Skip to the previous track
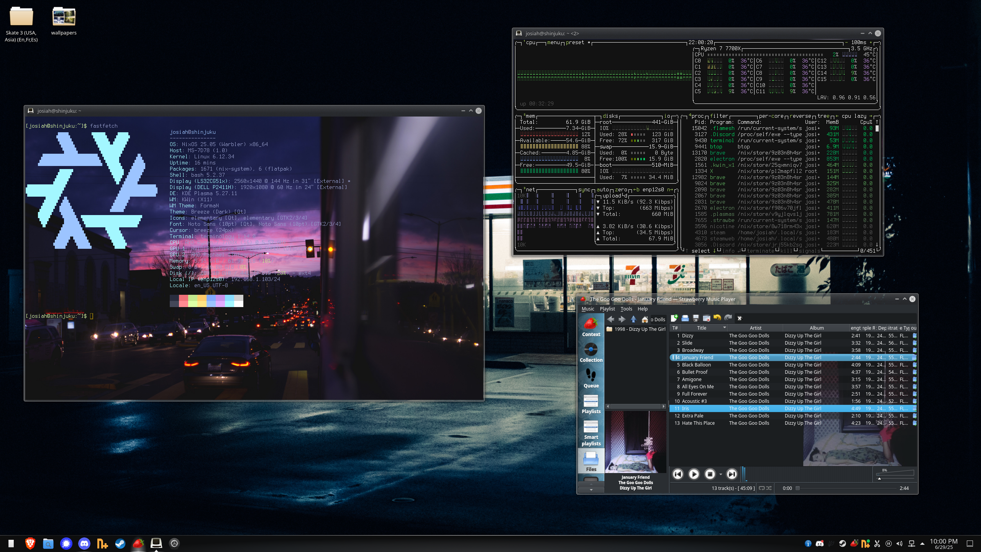 tap(678, 474)
